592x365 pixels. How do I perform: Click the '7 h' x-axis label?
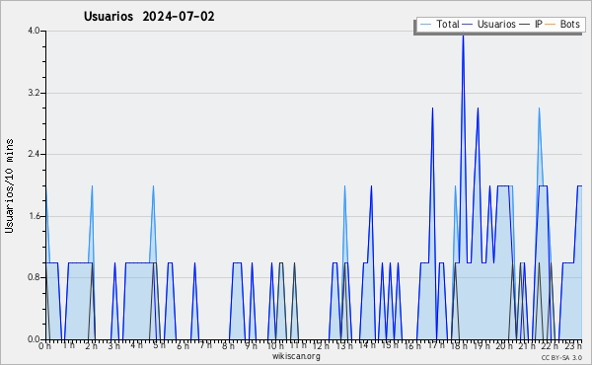click(x=206, y=345)
